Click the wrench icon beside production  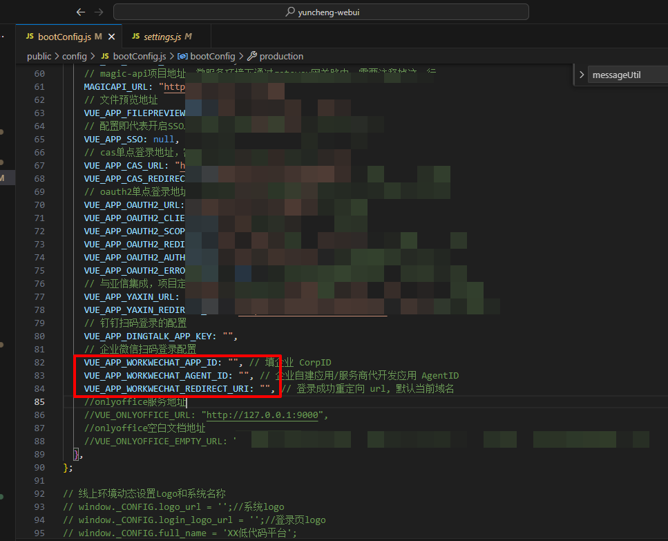tap(252, 56)
